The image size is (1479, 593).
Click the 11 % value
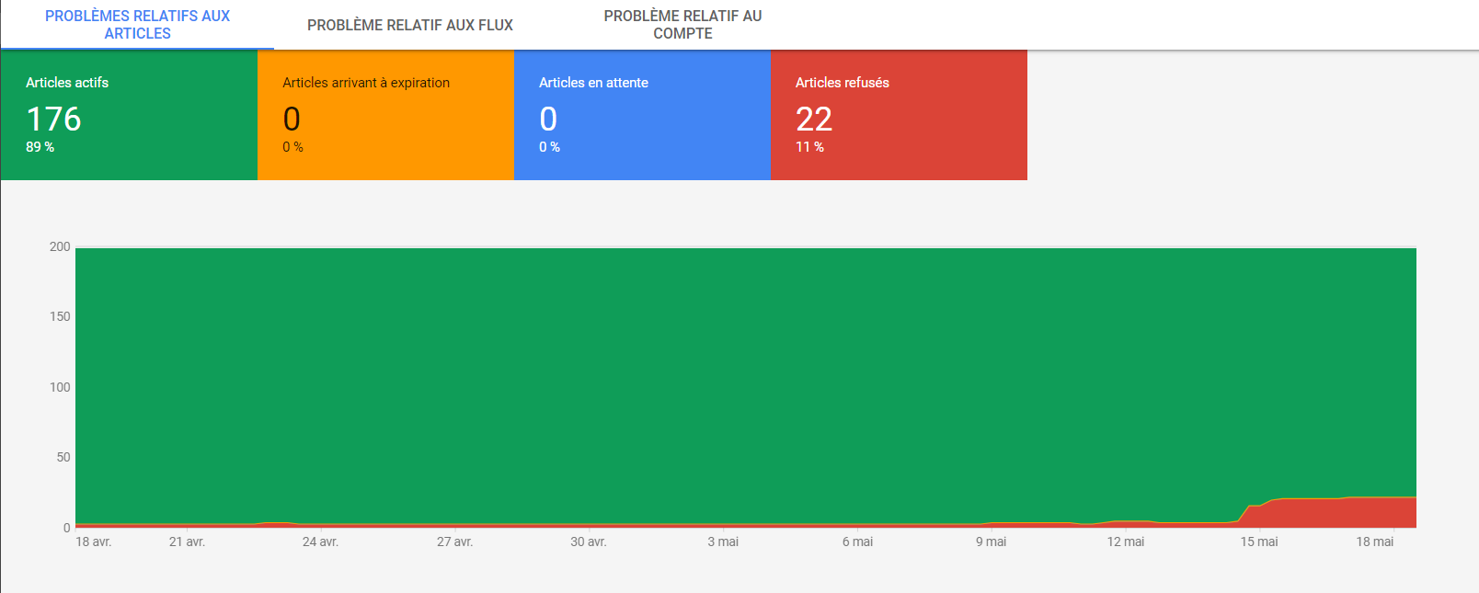click(x=809, y=147)
